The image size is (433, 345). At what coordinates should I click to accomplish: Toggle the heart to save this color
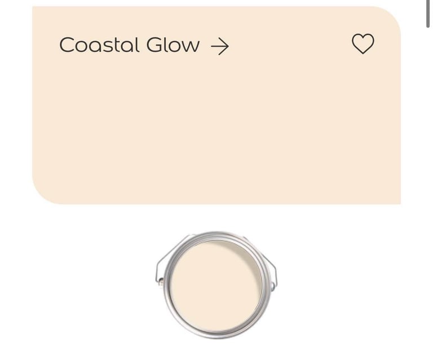tap(363, 43)
